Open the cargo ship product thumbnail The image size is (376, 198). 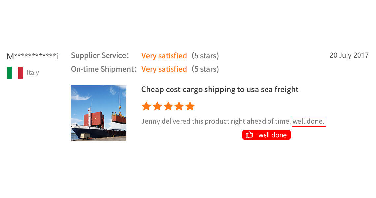click(x=99, y=113)
